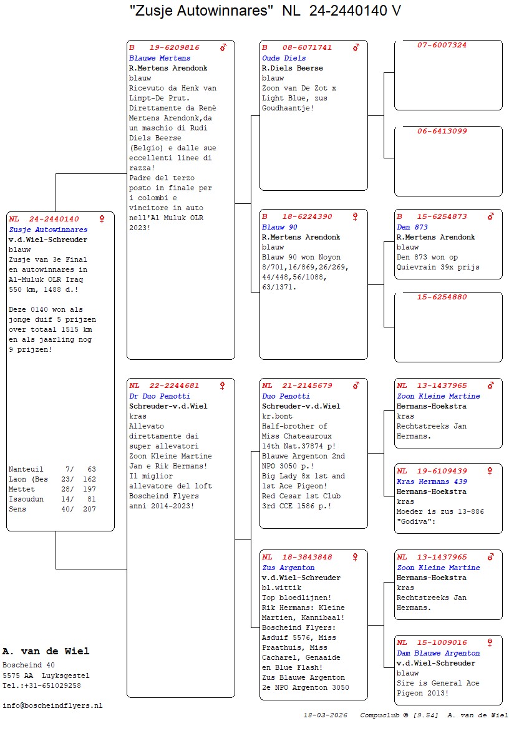Click the Duo Penotti pigeon name
Screen dimensions: 509x731
[x=286, y=396]
